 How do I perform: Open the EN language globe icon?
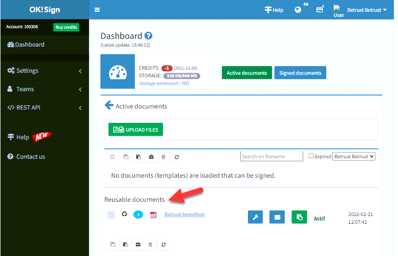298,10
